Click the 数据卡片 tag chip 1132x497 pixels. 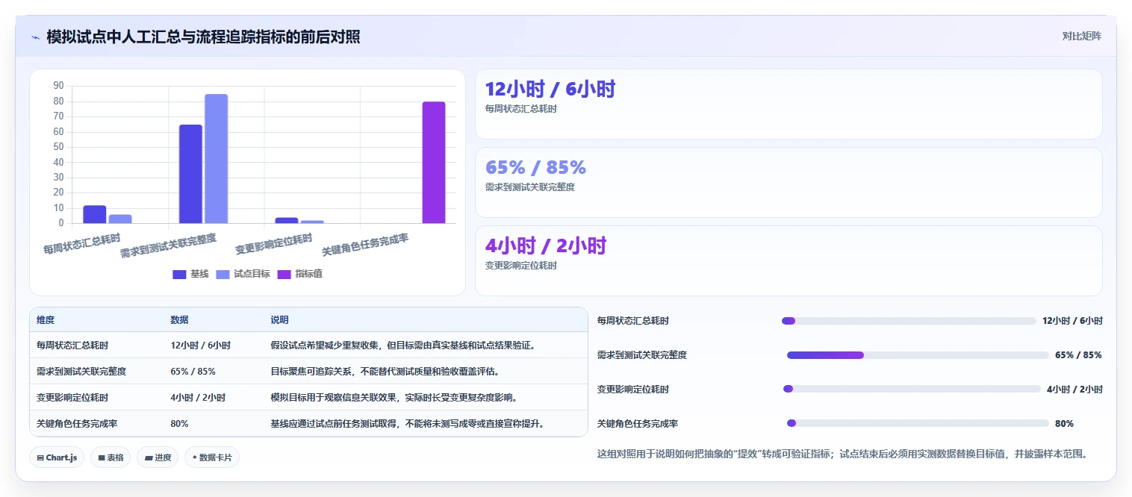212,457
